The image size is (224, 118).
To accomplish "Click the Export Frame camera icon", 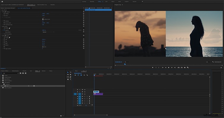I will [185, 68].
